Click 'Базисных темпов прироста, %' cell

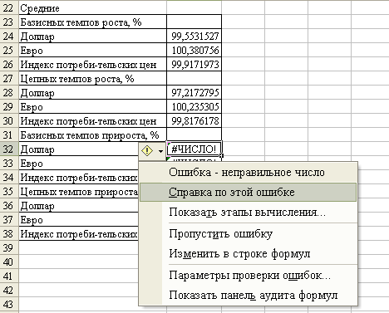pyautogui.click(x=92, y=135)
